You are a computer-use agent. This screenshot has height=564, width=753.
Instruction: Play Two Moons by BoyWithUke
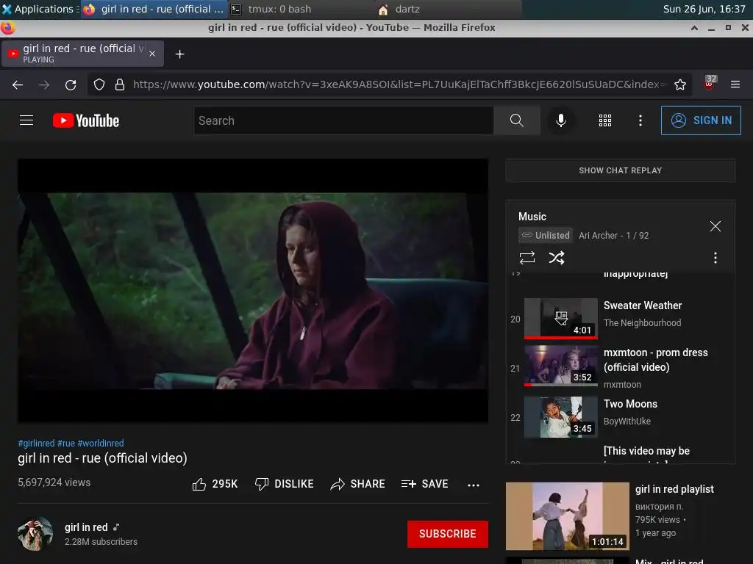[560, 417]
